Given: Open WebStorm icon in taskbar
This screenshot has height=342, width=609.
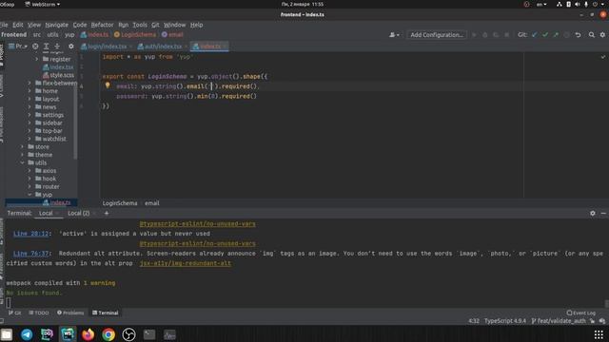Looking at the screenshot, I should 68,334.
